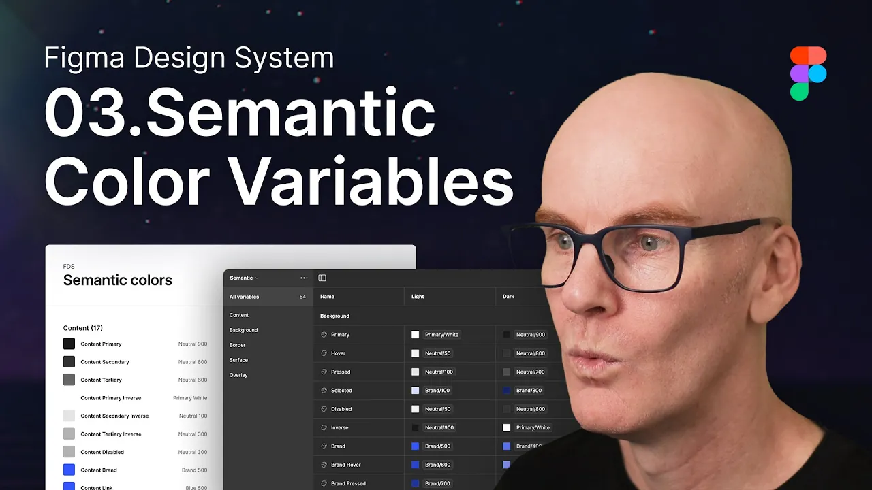Screen dimensions: 872x490
Task: Click the color variable icon beside Brand Pressed
Action: coord(324,483)
